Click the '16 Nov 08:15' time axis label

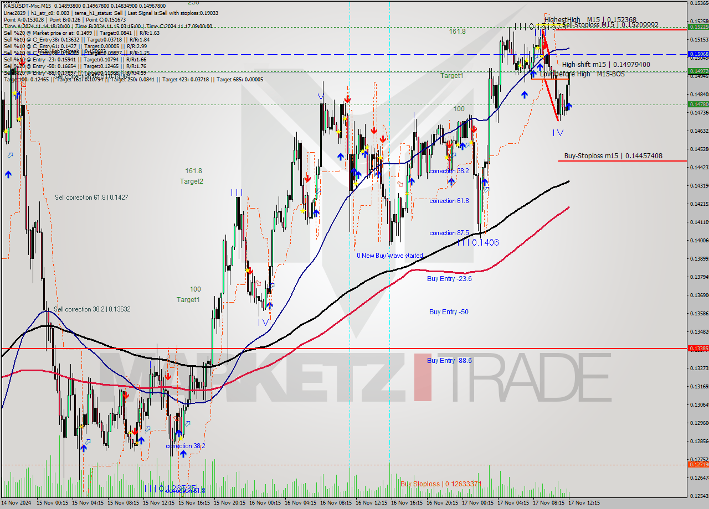tap(336, 503)
